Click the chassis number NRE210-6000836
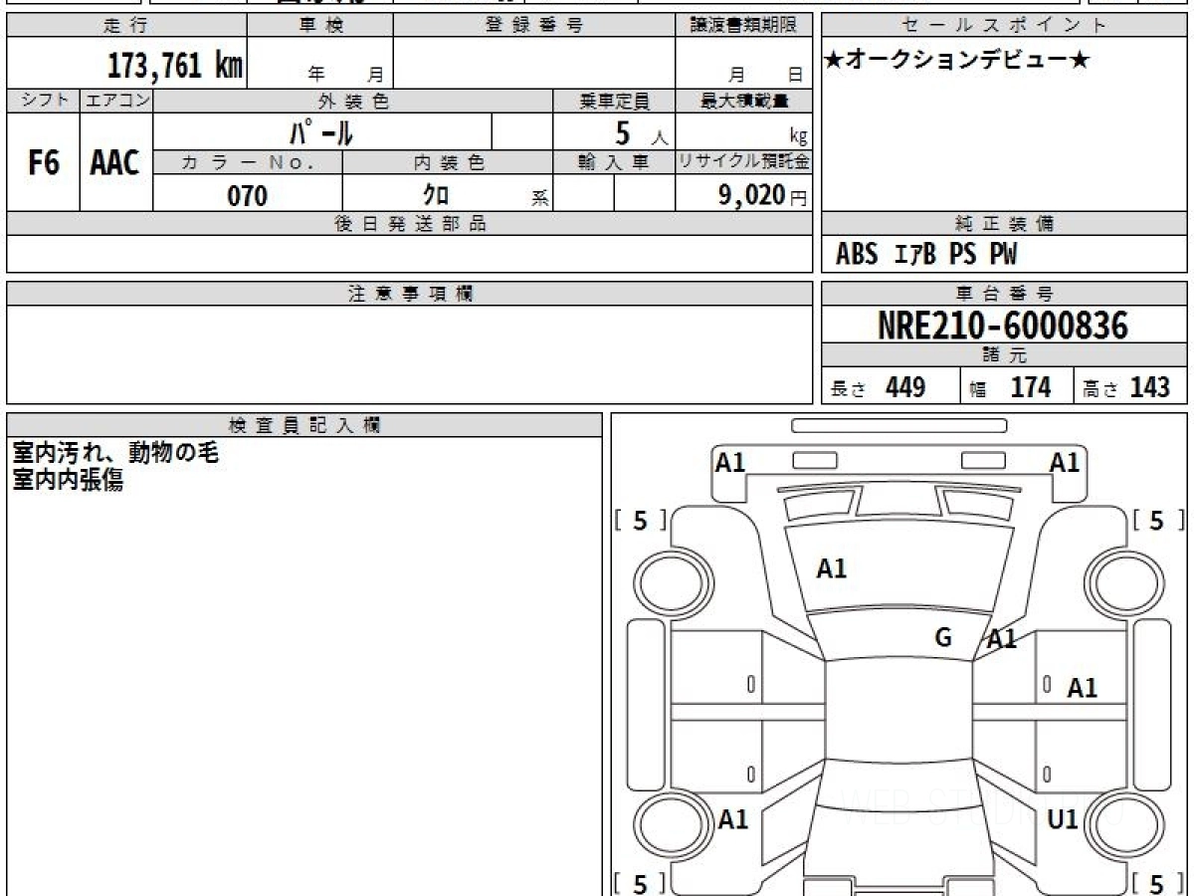Screen dimensions: 1194x896 pos(1003,325)
